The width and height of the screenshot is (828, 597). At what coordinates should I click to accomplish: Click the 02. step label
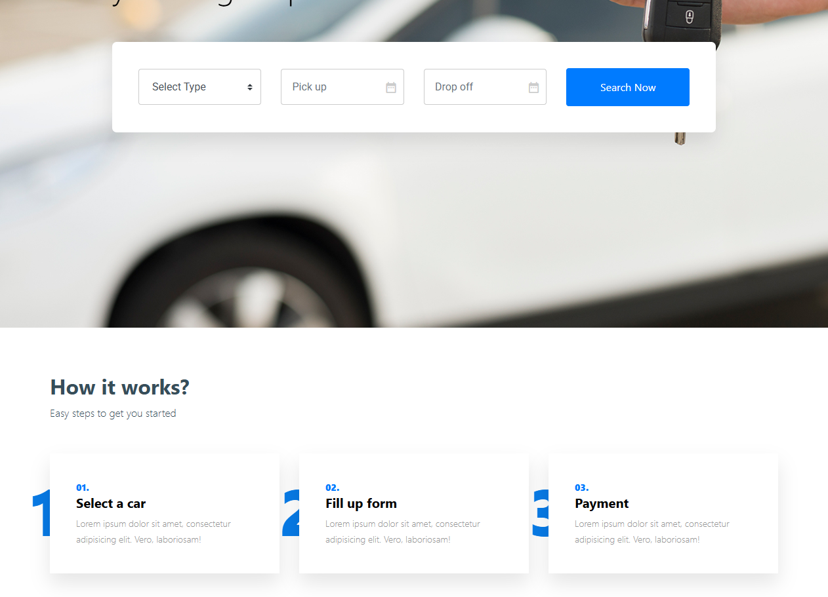(333, 488)
